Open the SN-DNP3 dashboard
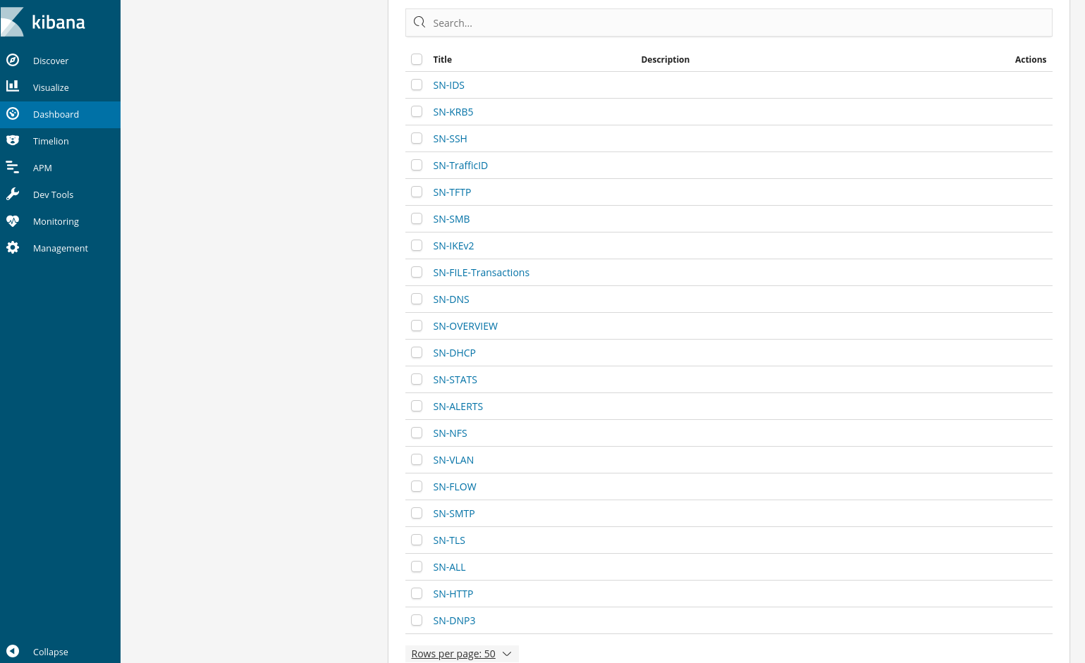Screen dimensions: 1085x663 (x=454, y=621)
